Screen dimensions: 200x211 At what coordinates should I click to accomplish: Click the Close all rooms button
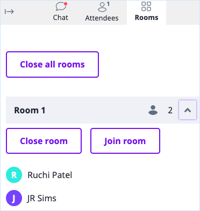[52, 65]
